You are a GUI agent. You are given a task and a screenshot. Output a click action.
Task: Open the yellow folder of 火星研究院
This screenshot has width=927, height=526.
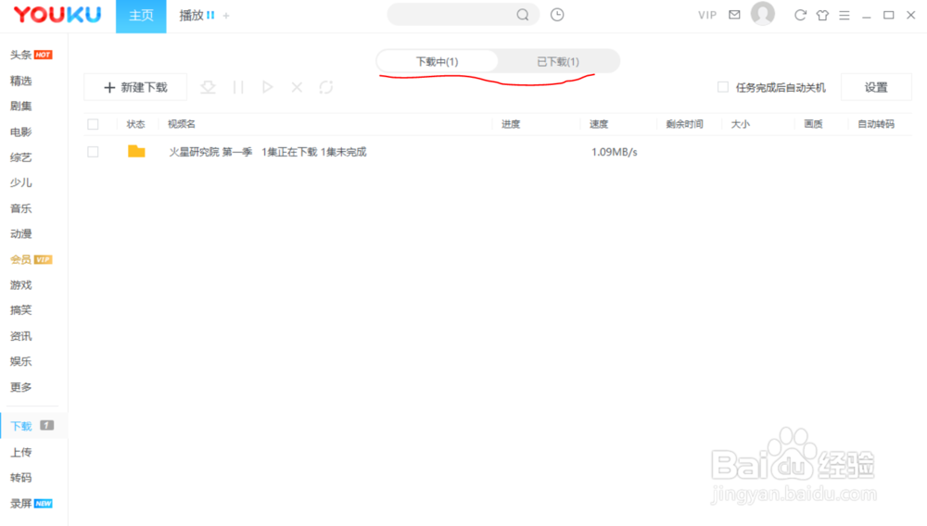pyautogui.click(x=136, y=151)
